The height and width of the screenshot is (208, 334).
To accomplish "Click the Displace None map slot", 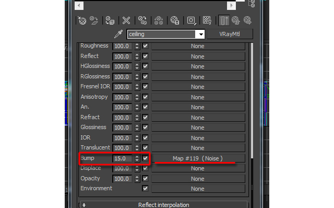I will pos(198,168).
